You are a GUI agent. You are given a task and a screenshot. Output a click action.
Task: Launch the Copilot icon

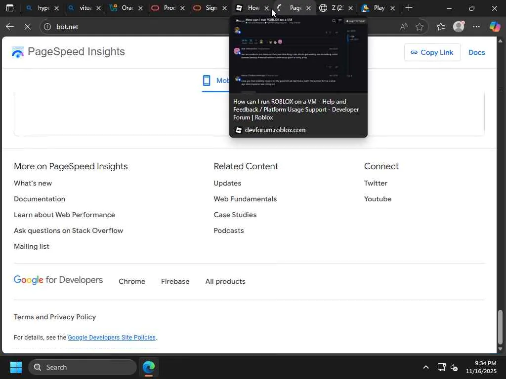pyautogui.click(x=495, y=27)
